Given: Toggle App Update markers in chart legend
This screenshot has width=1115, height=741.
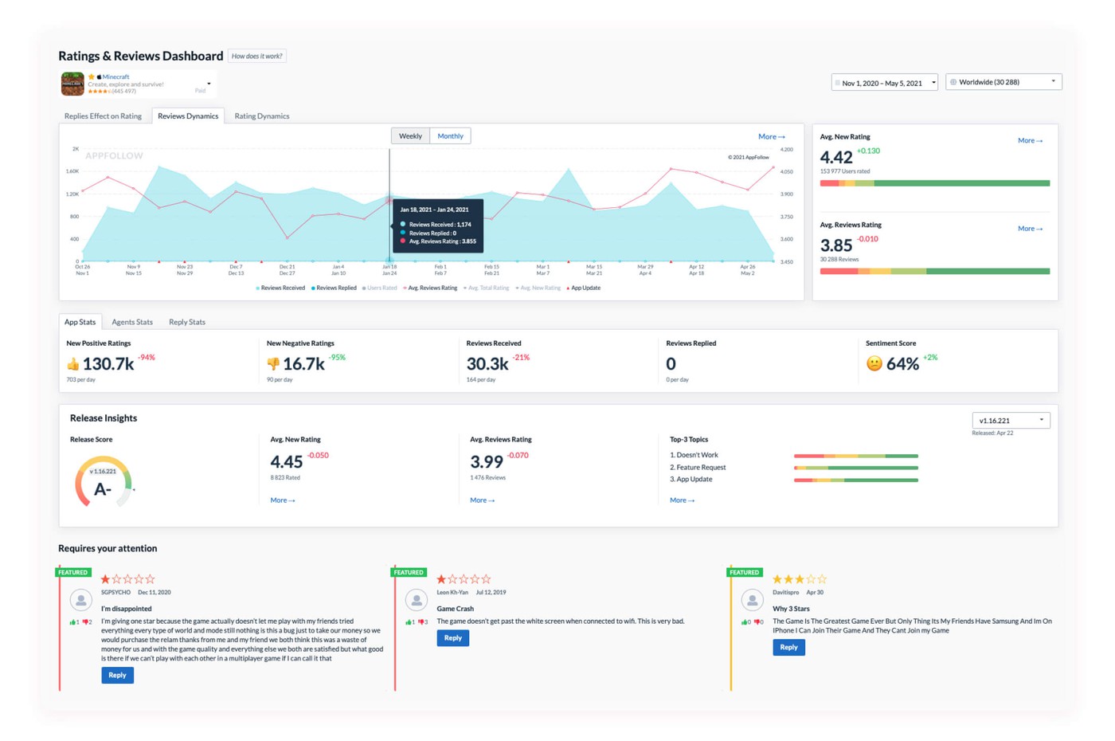Looking at the screenshot, I should pos(583,288).
